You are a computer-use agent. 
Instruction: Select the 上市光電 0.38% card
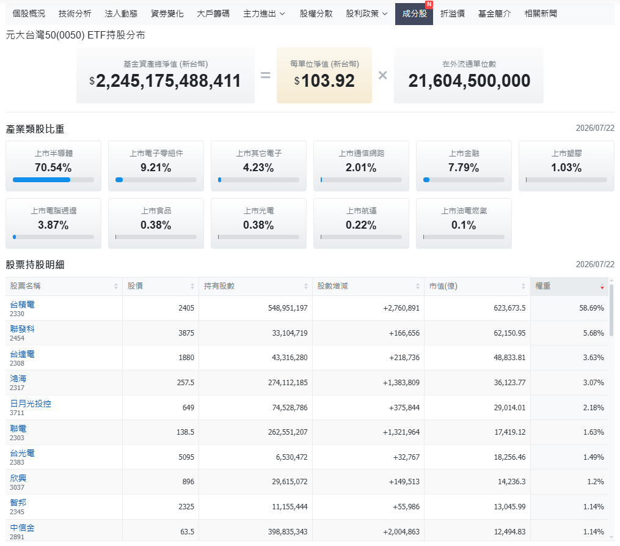[258, 224]
